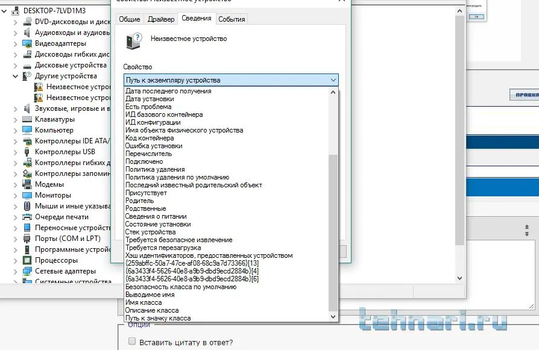Select the Программные устройства tree entry
This screenshot has height=350, width=539.
(x=72, y=250)
